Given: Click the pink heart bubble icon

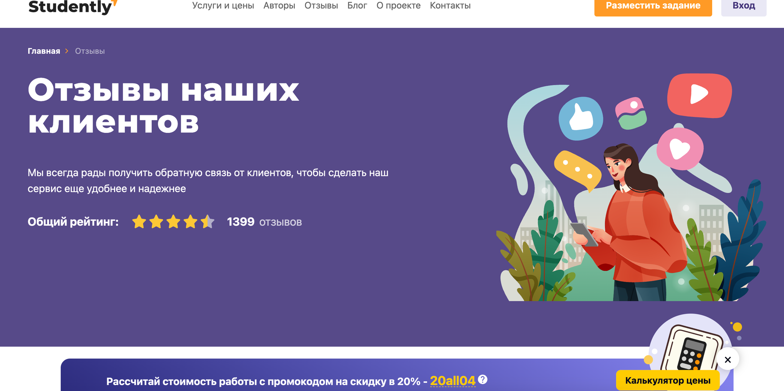Looking at the screenshot, I should tap(680, 149).
